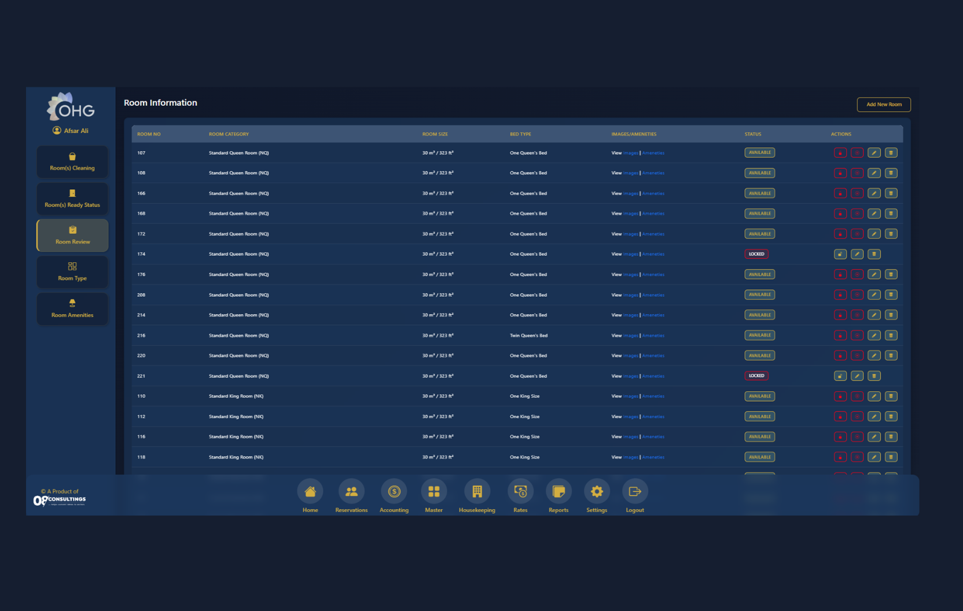Open Room(s) Cleaning sidebar item
The height and width of the screenshot is (611, 963).
tap(72, 161)
